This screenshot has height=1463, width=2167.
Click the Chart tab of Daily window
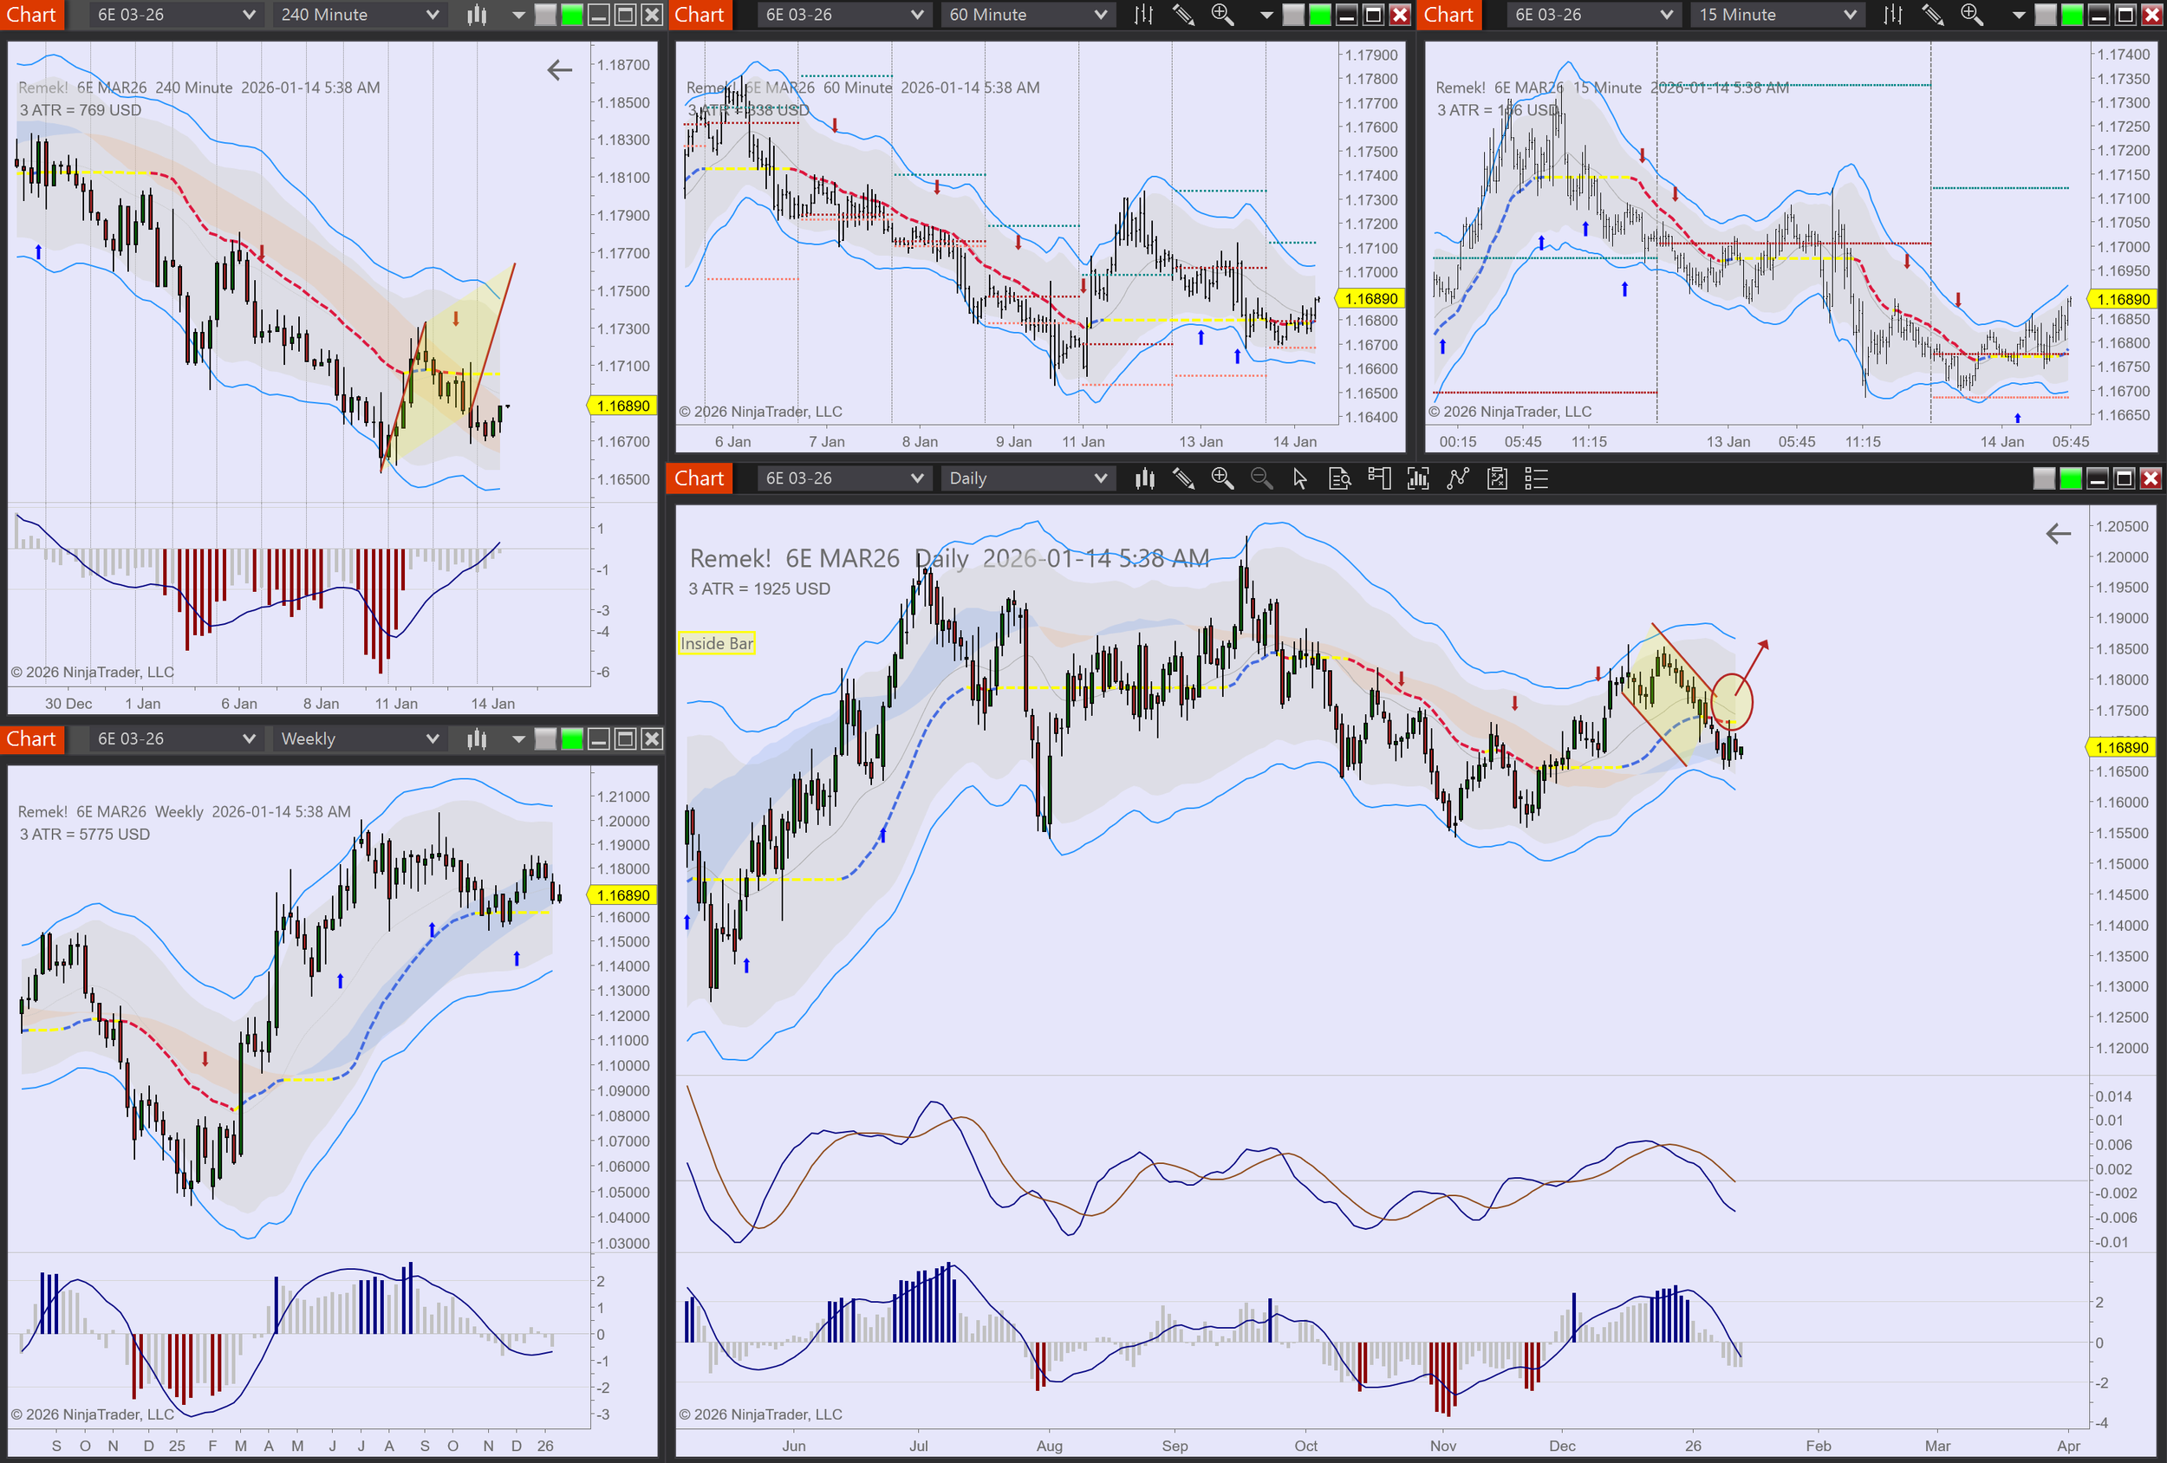pyautogui.click(x=699, y=478)
